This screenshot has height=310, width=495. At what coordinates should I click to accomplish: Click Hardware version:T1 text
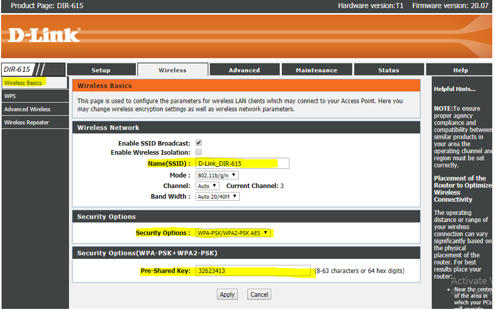(x=371, y=5)
